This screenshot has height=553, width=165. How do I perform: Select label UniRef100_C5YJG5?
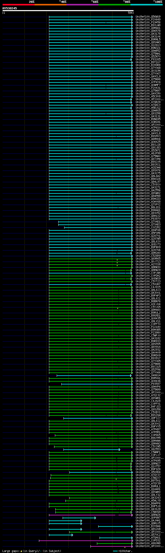pos(148,307)
